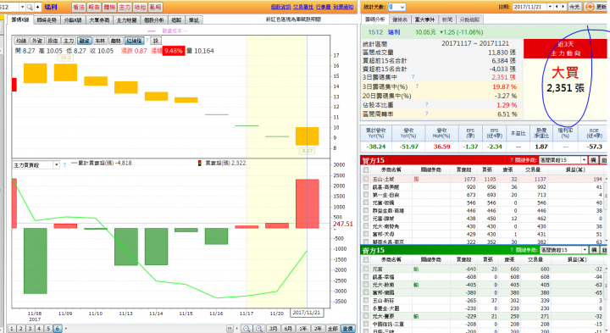610x333 pixels.
Task: Set chart range to 3月
Action: click(273, 329)
